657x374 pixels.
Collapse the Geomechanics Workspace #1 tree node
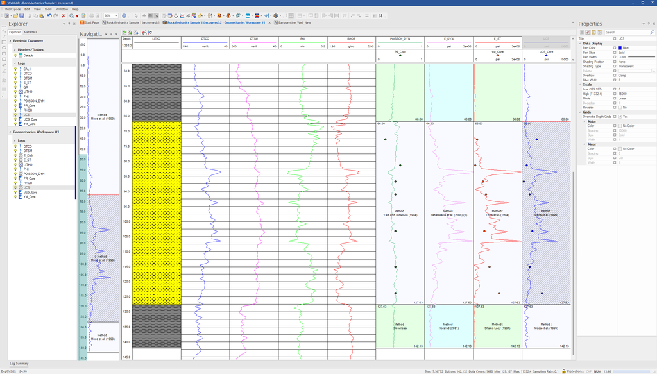coord(10,132)
